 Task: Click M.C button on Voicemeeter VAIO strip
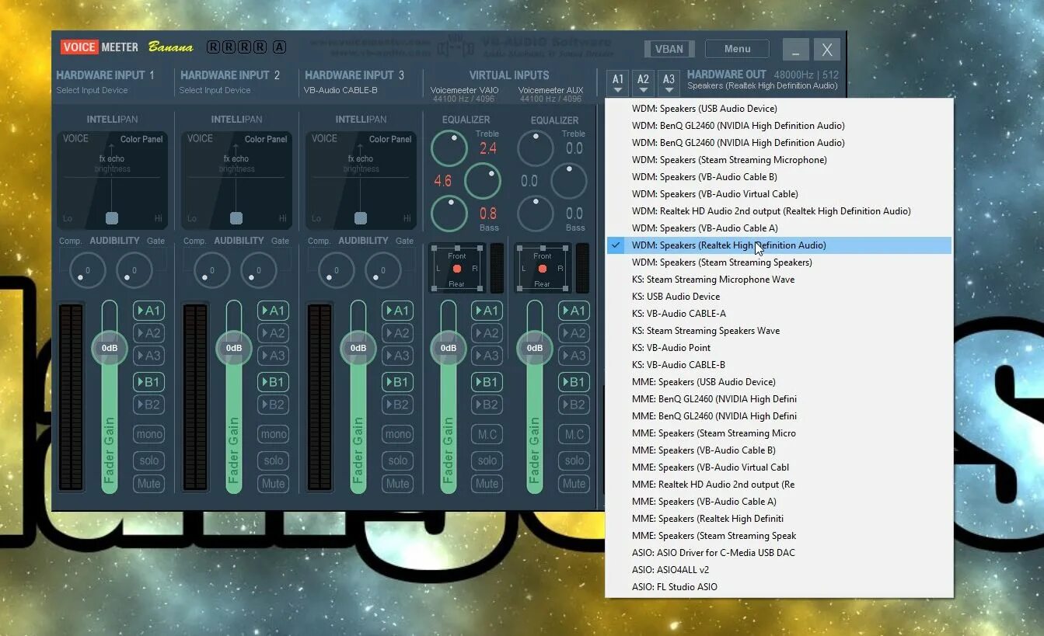[487, 435]
